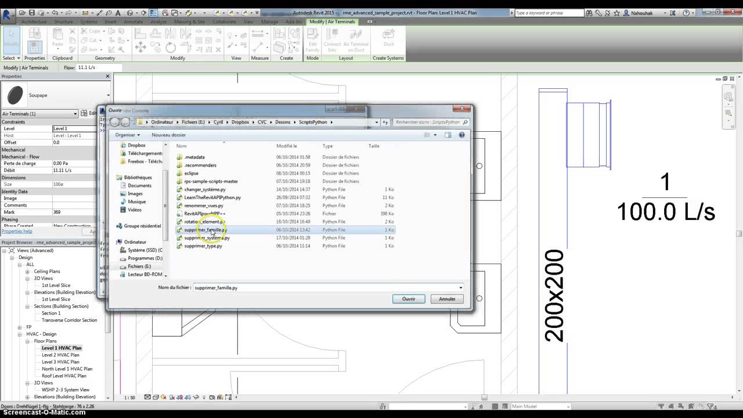Click the Measure tool icon in the ribbon
The height and width of the screenshot is (418, 743).
point(259,34)
